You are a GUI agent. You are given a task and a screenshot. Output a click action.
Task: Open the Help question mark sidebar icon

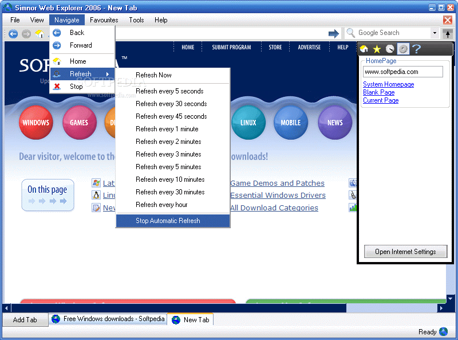(x=417, y=49)
